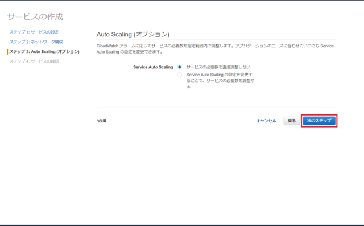The width and height of the screenshot is (364, 226).
Task: Click the Service Auto Scaling の設定を変更することで label text
Action: point(220,80)
